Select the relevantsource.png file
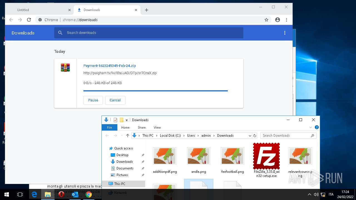Image resolution: width=356 pixels, height=200 pixels. (300, 162)
